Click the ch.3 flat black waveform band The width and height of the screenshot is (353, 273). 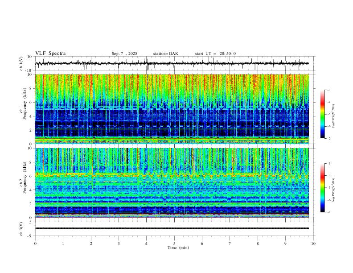pyautogui.click(x=172, y=228)
